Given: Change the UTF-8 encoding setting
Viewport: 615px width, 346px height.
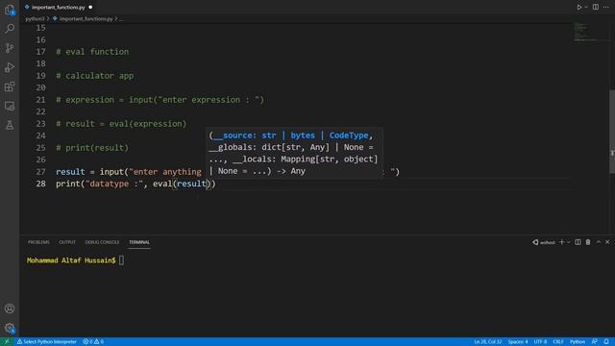Looking at the screenshot, I should click(x=540, y=342).
